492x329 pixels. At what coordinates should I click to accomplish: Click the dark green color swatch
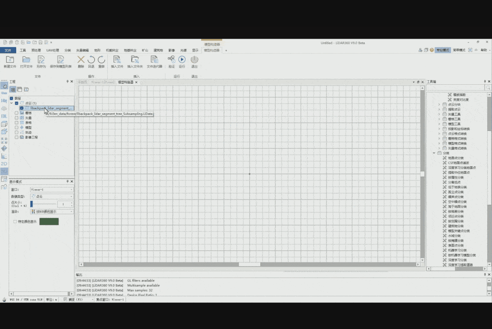click(49, 221)
